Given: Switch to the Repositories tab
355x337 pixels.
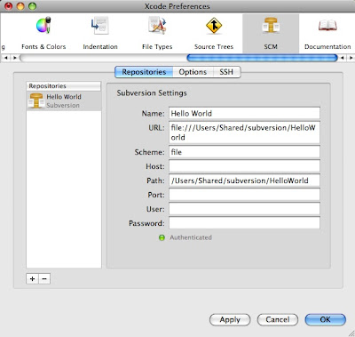Looking at the screenshot, I should tap(144, 72).
